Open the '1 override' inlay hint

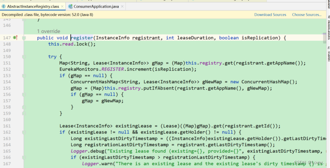click(x=48, y=31)
